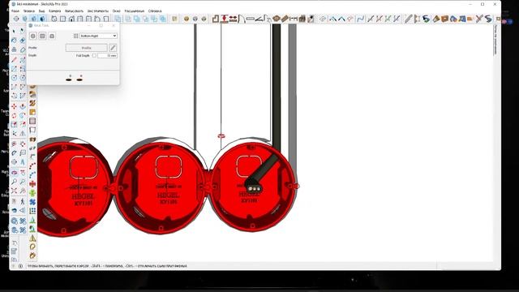This screenshot has width=519, height=292.
Task: Switch to Front view icon
Action: [71, 19]
